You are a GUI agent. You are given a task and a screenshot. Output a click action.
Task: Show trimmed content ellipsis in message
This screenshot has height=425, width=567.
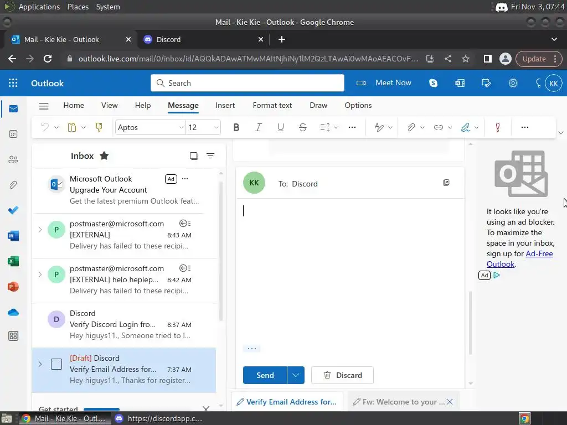(x=252, y=349)
